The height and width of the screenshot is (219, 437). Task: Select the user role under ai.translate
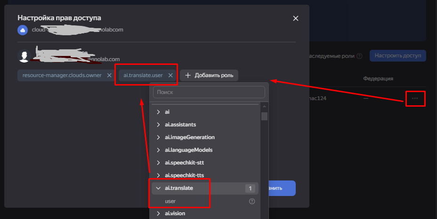pyautogui.click(x=170, y=201)
